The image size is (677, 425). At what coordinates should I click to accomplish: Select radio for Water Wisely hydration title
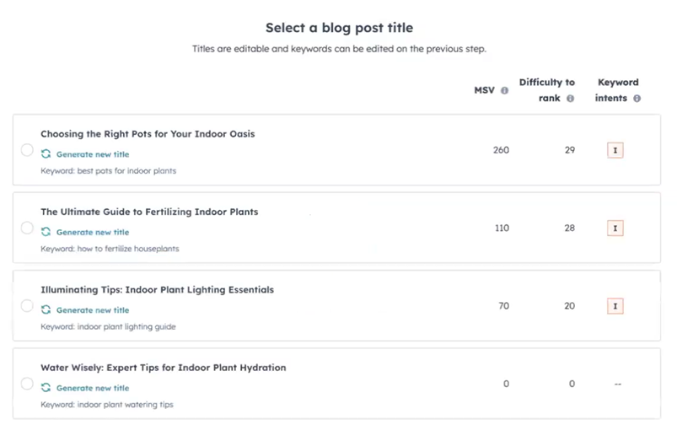click(27, 384)
